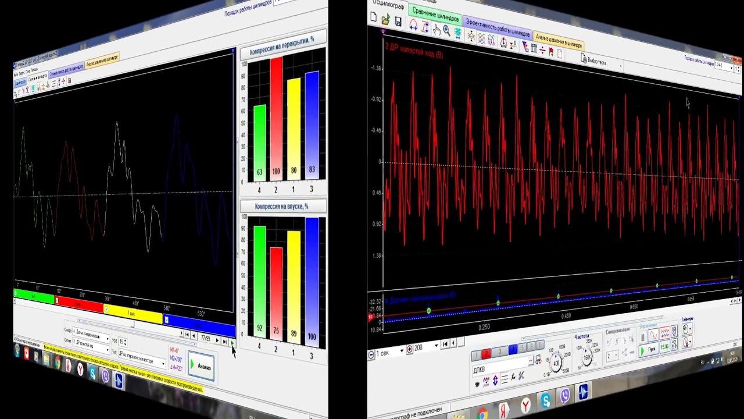
Task: Save recording with the floppy disk icon
Action: [x=398, y=22]
